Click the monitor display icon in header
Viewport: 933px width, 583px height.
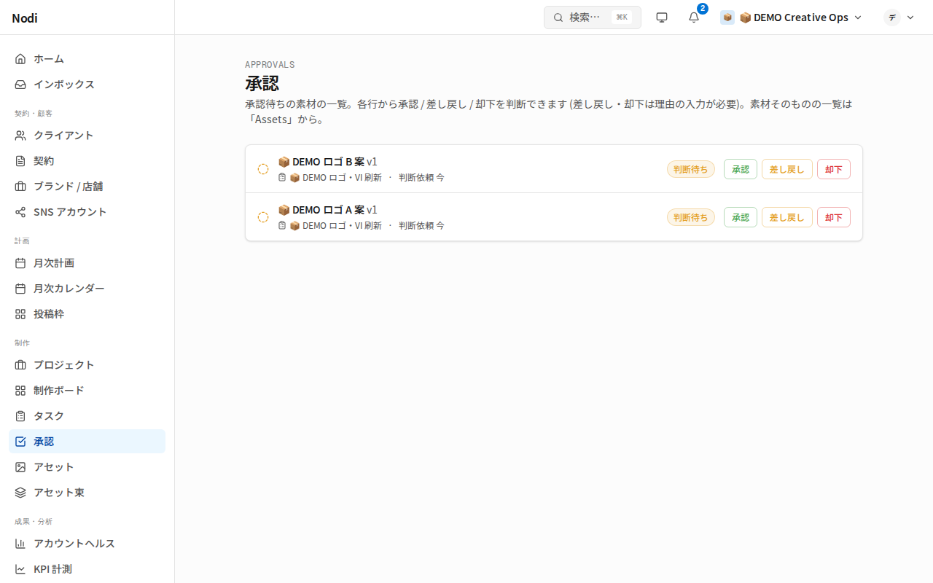click(662, 17)
